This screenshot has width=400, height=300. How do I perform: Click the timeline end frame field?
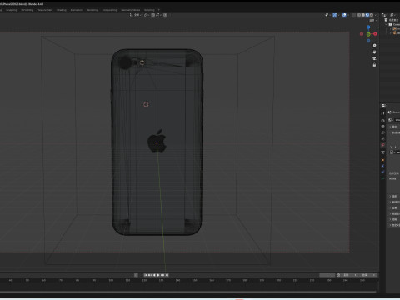367,275
